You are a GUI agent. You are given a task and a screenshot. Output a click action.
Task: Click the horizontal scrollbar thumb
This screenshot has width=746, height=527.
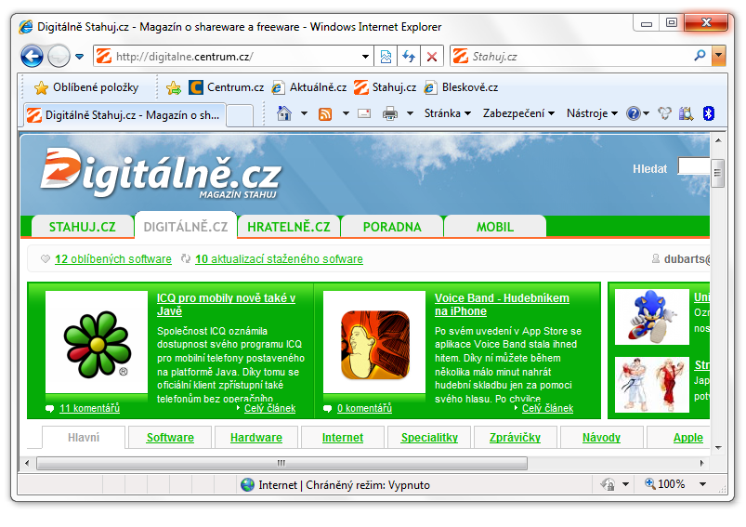coord(281,463)
